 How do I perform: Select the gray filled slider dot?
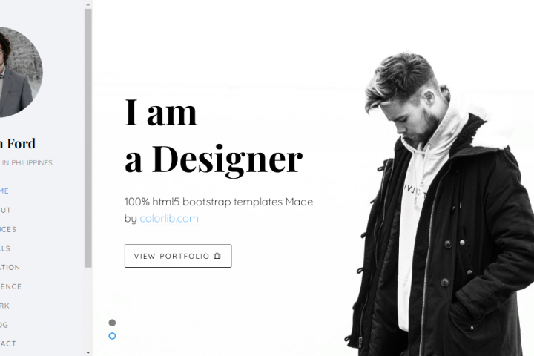112,323
